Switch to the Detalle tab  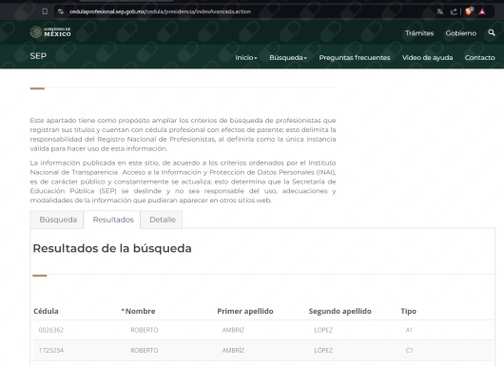tap(162, 220)
